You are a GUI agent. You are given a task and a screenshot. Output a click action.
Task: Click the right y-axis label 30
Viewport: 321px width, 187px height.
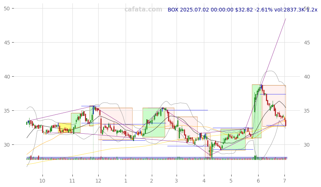coord(307,145)
